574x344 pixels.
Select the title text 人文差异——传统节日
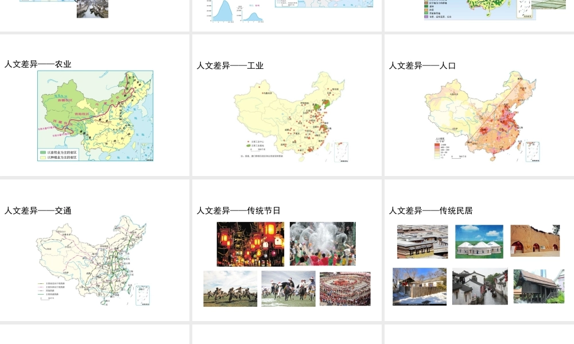239,211
